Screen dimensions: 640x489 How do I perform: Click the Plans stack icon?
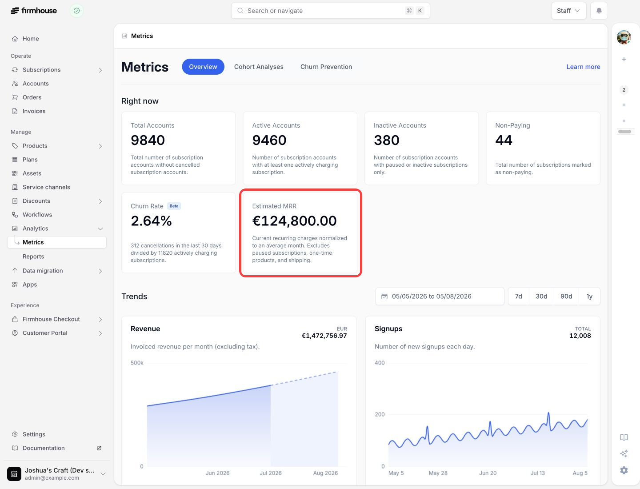pyautogui.click(x=15, y=160)
